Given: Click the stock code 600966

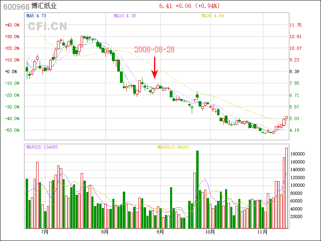Looking at the screenshot, I should [14, 6].
